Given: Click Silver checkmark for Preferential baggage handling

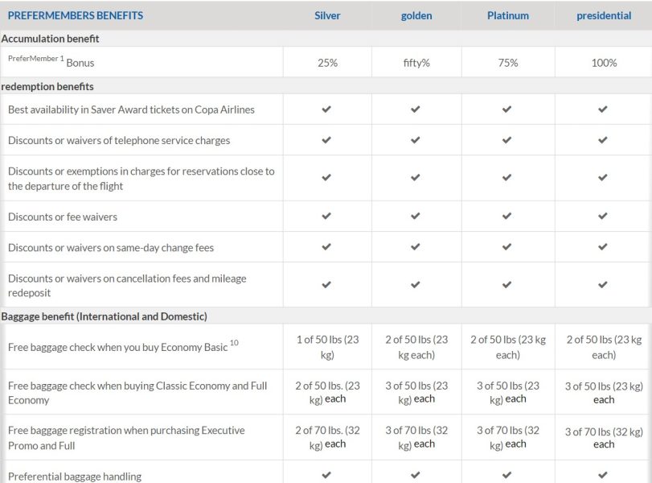Looking at the screenshot, I should coord(326,475).
